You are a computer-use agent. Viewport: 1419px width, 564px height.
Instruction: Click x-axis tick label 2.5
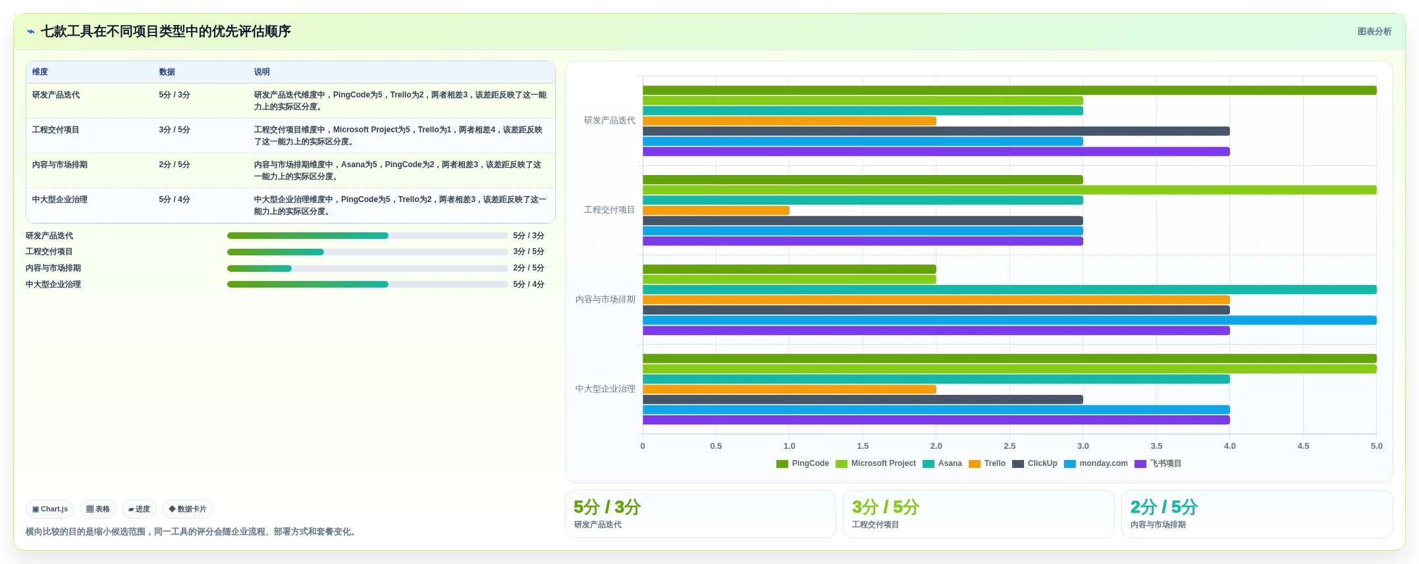(1009, 446)
